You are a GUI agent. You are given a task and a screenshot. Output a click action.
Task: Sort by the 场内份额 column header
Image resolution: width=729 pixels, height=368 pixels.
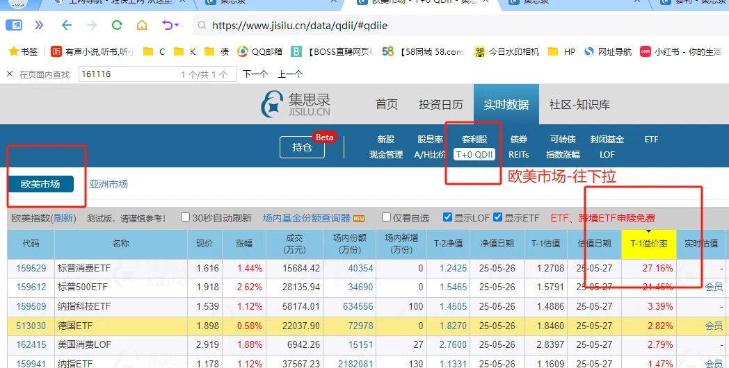coord(349,244)
